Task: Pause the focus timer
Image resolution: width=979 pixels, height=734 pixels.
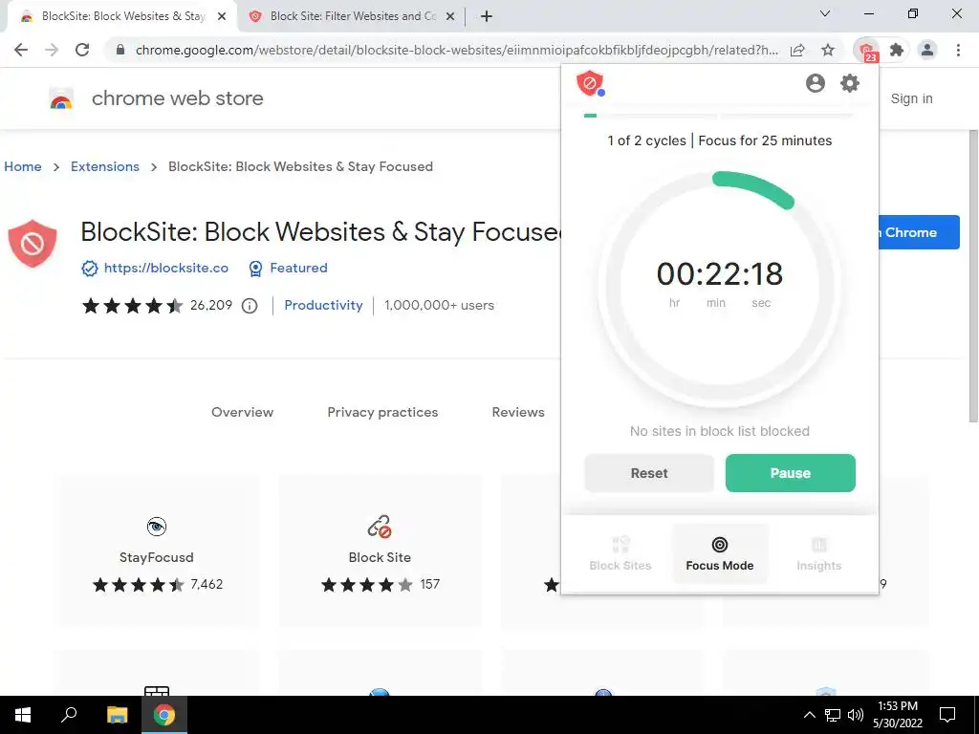Action: (x=790, y=473)
